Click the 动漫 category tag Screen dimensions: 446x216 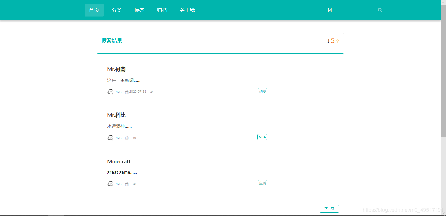pos(263,91)
